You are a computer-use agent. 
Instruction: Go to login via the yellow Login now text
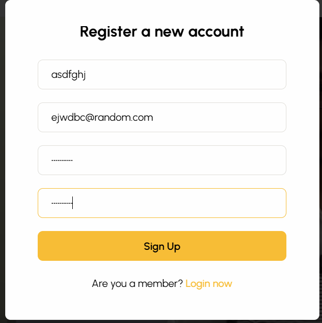(x=208, y=284)
